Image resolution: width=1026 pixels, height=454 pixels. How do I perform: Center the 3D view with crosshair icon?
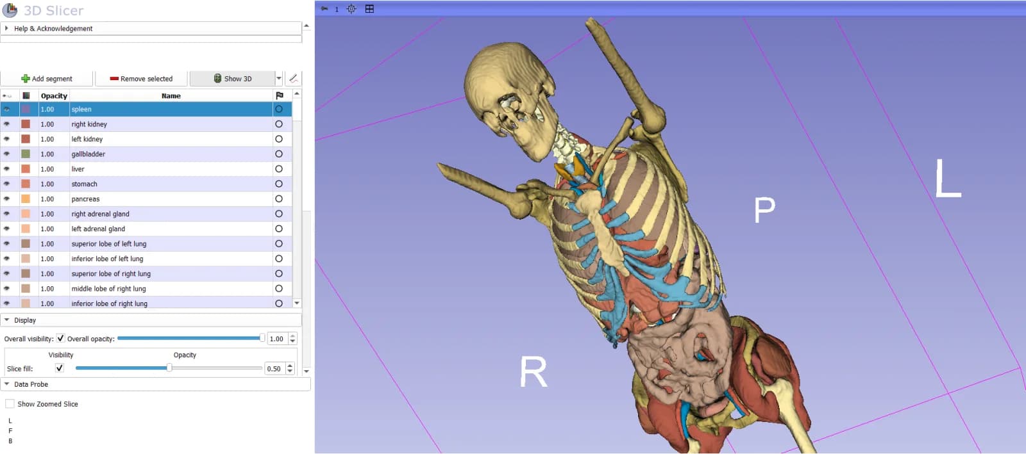(x=351, y=9)
